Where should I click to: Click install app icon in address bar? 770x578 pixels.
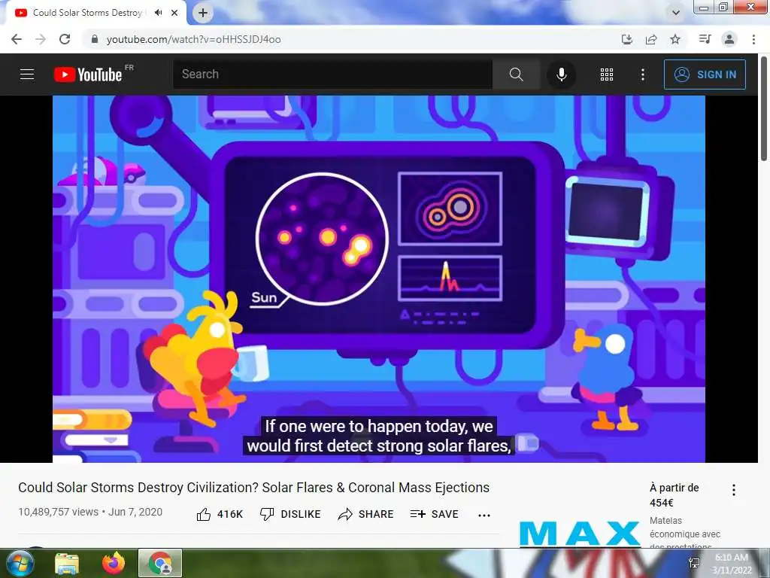(626, 39)
